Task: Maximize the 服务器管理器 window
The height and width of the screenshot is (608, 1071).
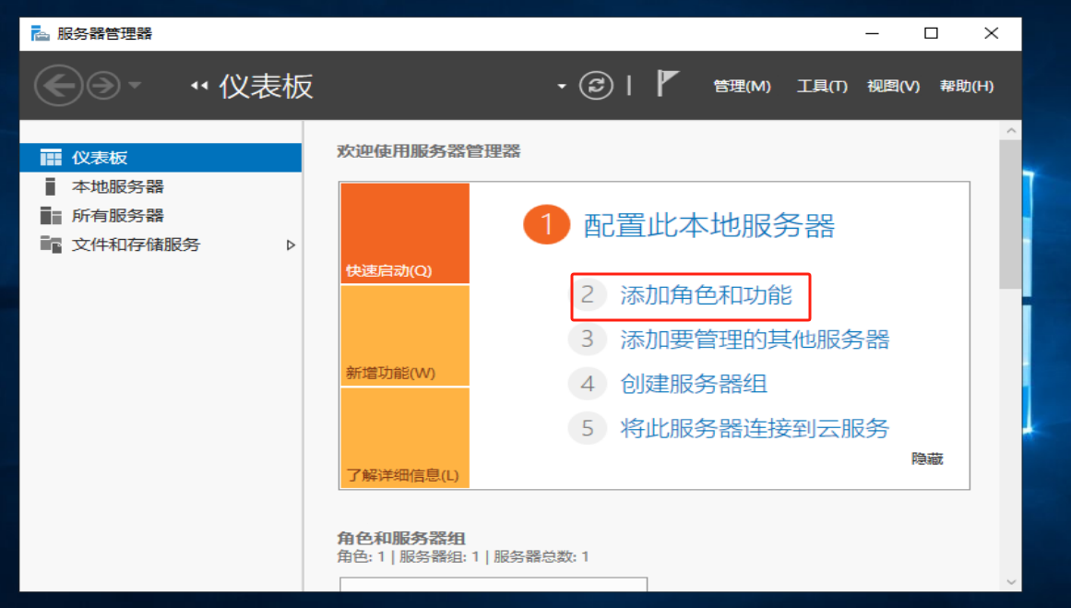Action: [931, 33]
